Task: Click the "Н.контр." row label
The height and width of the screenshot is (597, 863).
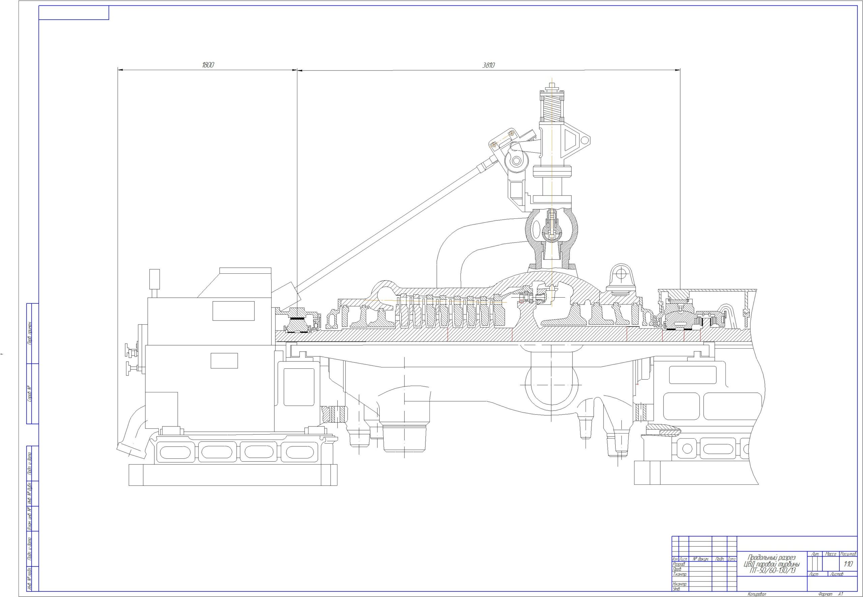Action: [680, 584]
